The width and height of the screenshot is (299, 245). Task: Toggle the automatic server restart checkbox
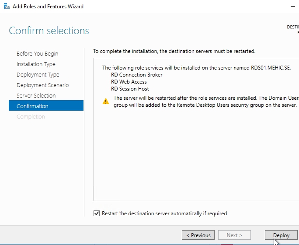click(97, 213)
